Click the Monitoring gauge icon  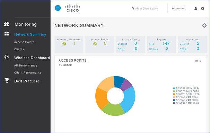(7, 24)
